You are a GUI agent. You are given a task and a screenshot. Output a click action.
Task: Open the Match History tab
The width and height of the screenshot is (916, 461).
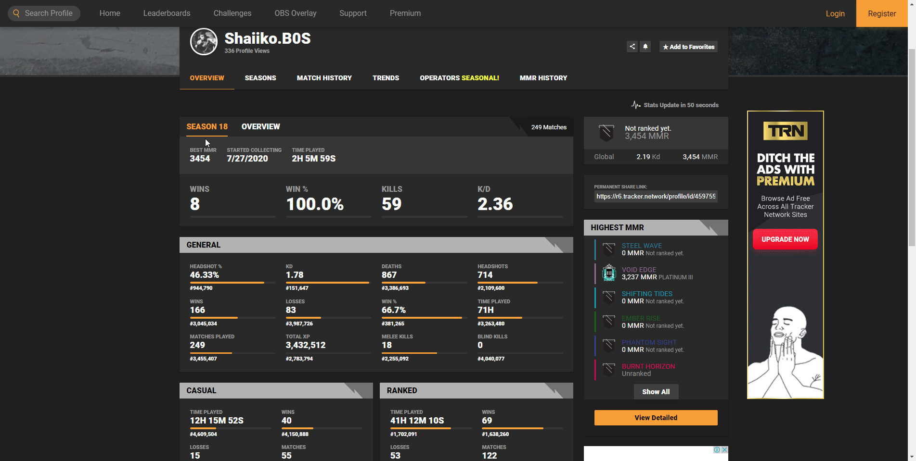324,78
